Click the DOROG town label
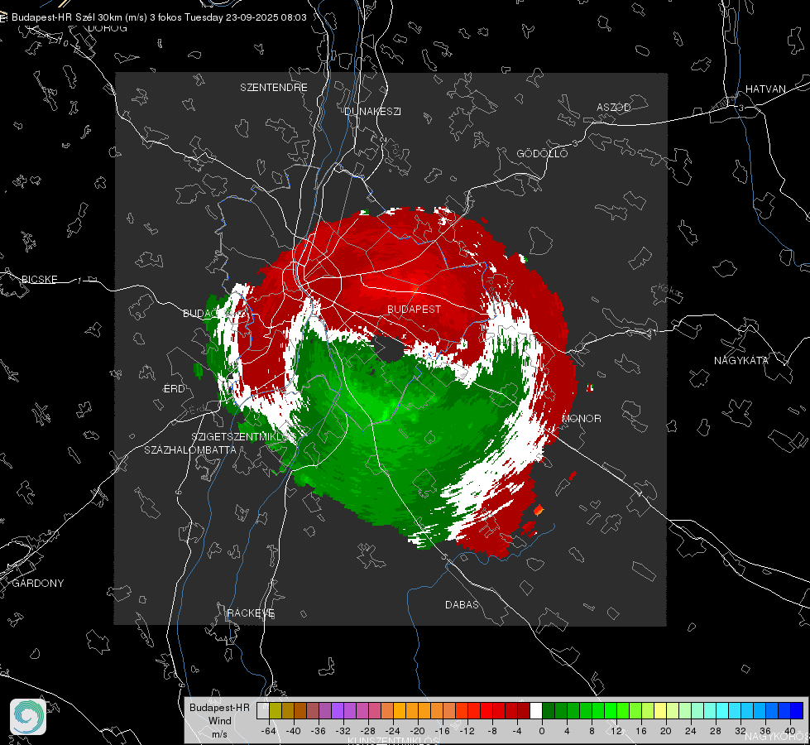This screenshot has height=745, width=810. tap(108, 28)
